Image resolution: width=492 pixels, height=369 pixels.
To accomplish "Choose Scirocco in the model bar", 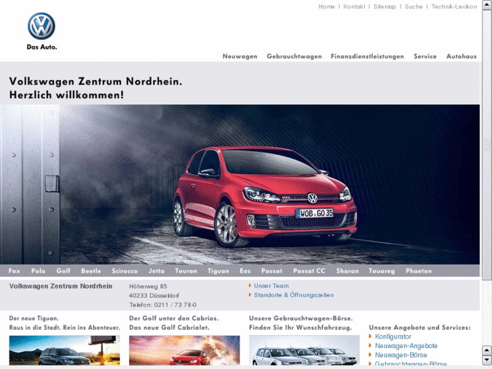I will [x=125, y=271].
